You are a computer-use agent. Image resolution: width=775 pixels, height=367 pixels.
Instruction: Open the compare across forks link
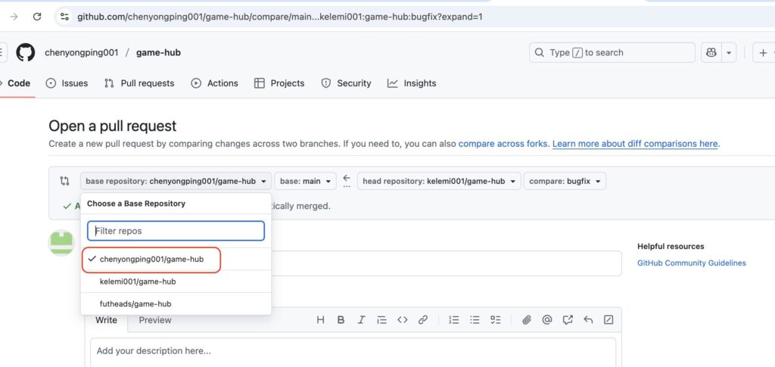pyautogui.click(x=503, y=144)
